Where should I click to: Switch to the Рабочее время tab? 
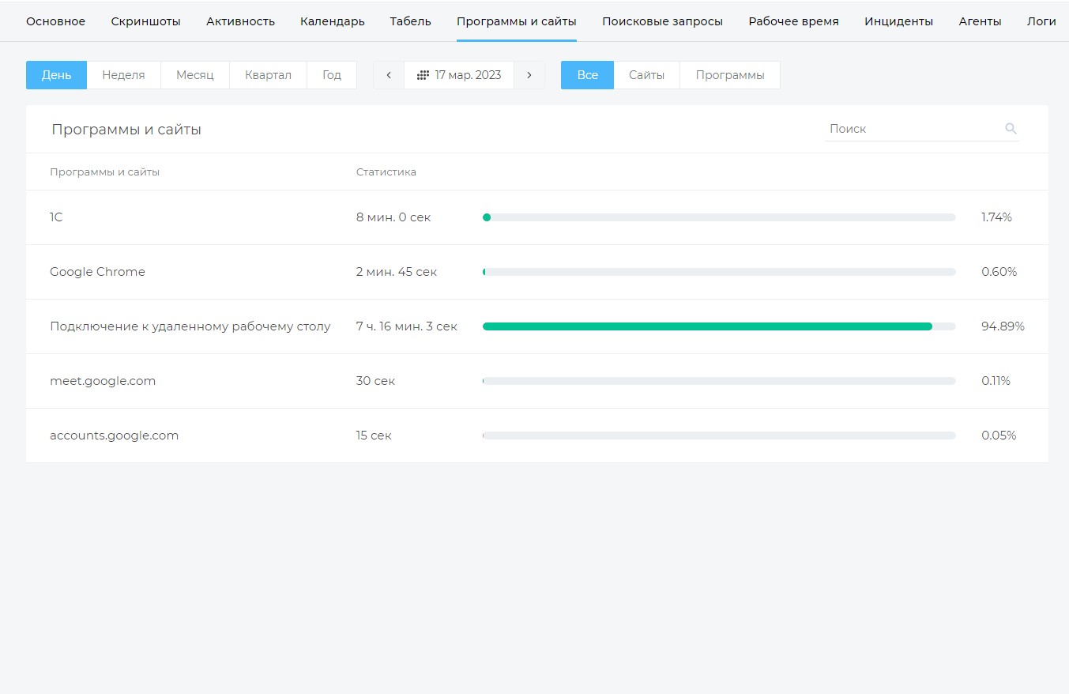[x=793, y=21]
